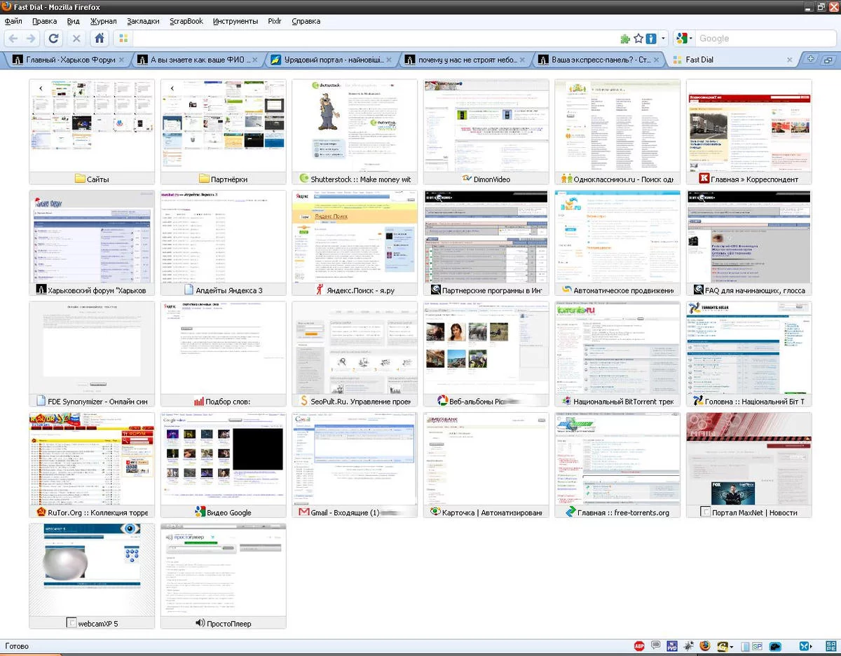Close the Главный - Харьков Форум tab

click(121, 60)
